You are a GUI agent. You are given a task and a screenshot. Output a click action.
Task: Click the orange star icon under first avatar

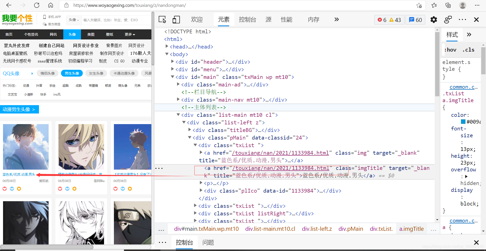coord(19,189)
